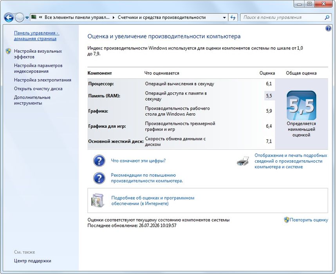The height and width of the screenshot is (274, 336).
Task: Click the refresh icon next to address bar
Action: (x=233, y=18)
